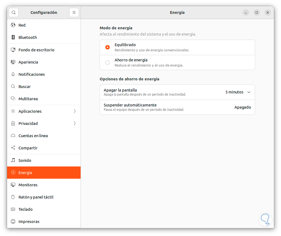Open Cuentas en línea settings
The image size is (281, 236).
pos(33,136)
